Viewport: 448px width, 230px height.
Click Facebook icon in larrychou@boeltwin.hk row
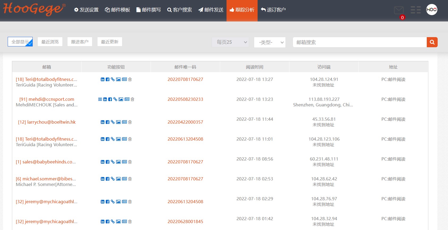[x=108, y=122]
